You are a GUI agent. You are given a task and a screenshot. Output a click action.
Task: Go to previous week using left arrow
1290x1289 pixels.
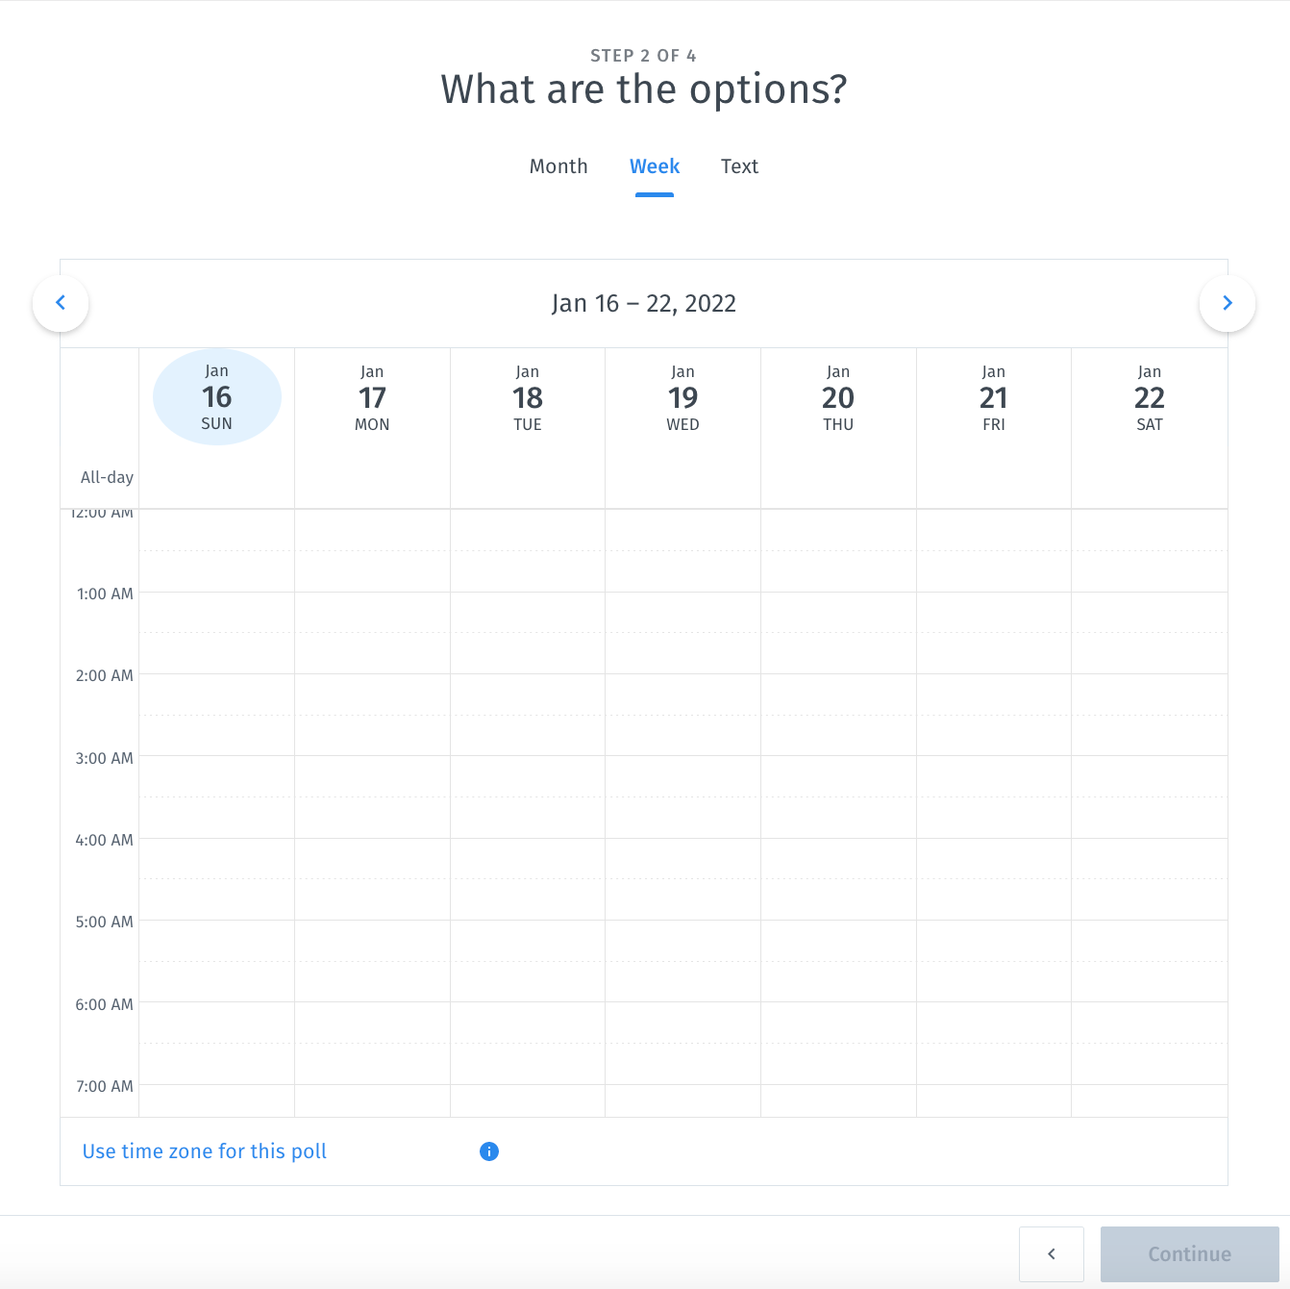point(61,303)
